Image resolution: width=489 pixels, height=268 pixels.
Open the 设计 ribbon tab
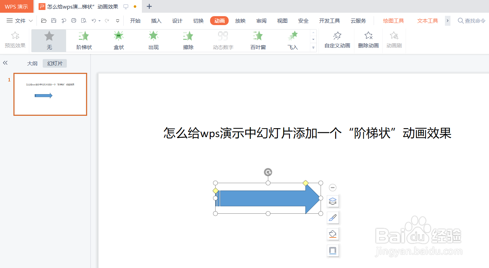177,21
